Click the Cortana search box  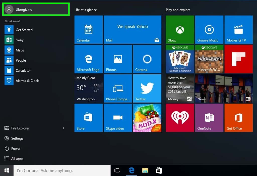pos(62,170)
